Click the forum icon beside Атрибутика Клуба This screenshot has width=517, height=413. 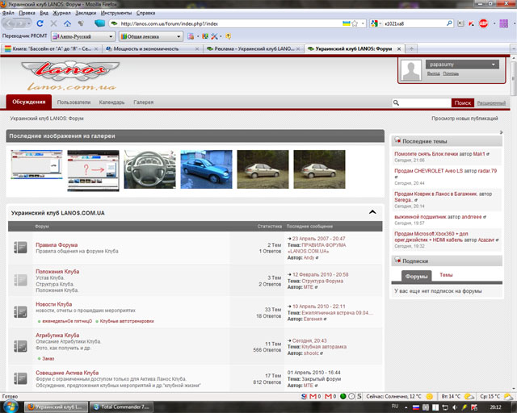pos(20,346)
